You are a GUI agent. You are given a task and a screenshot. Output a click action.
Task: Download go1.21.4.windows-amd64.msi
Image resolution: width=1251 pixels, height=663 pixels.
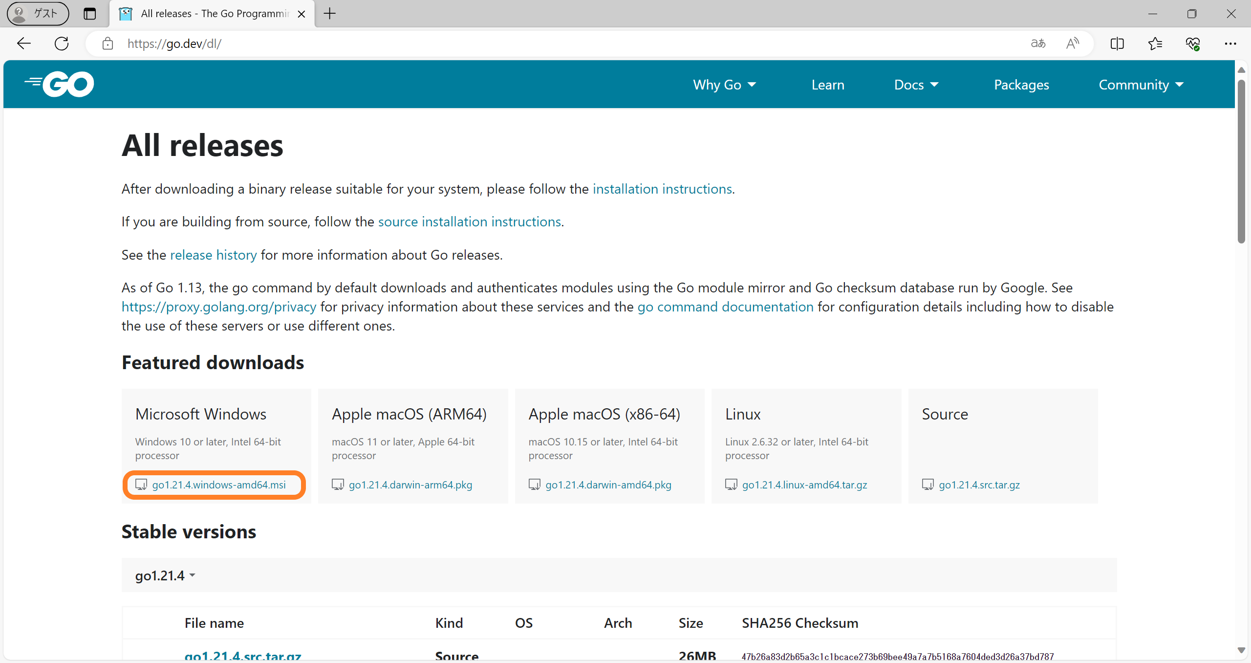(x=219, y=485)
